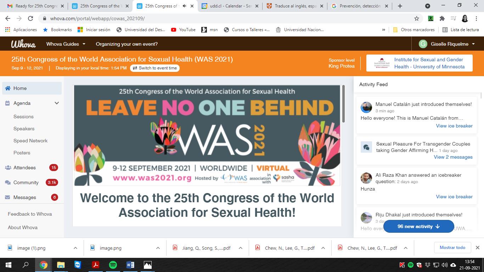Open Messages via the envelope icon
Screen dimensions: 484x272
(x=8, y=197)
